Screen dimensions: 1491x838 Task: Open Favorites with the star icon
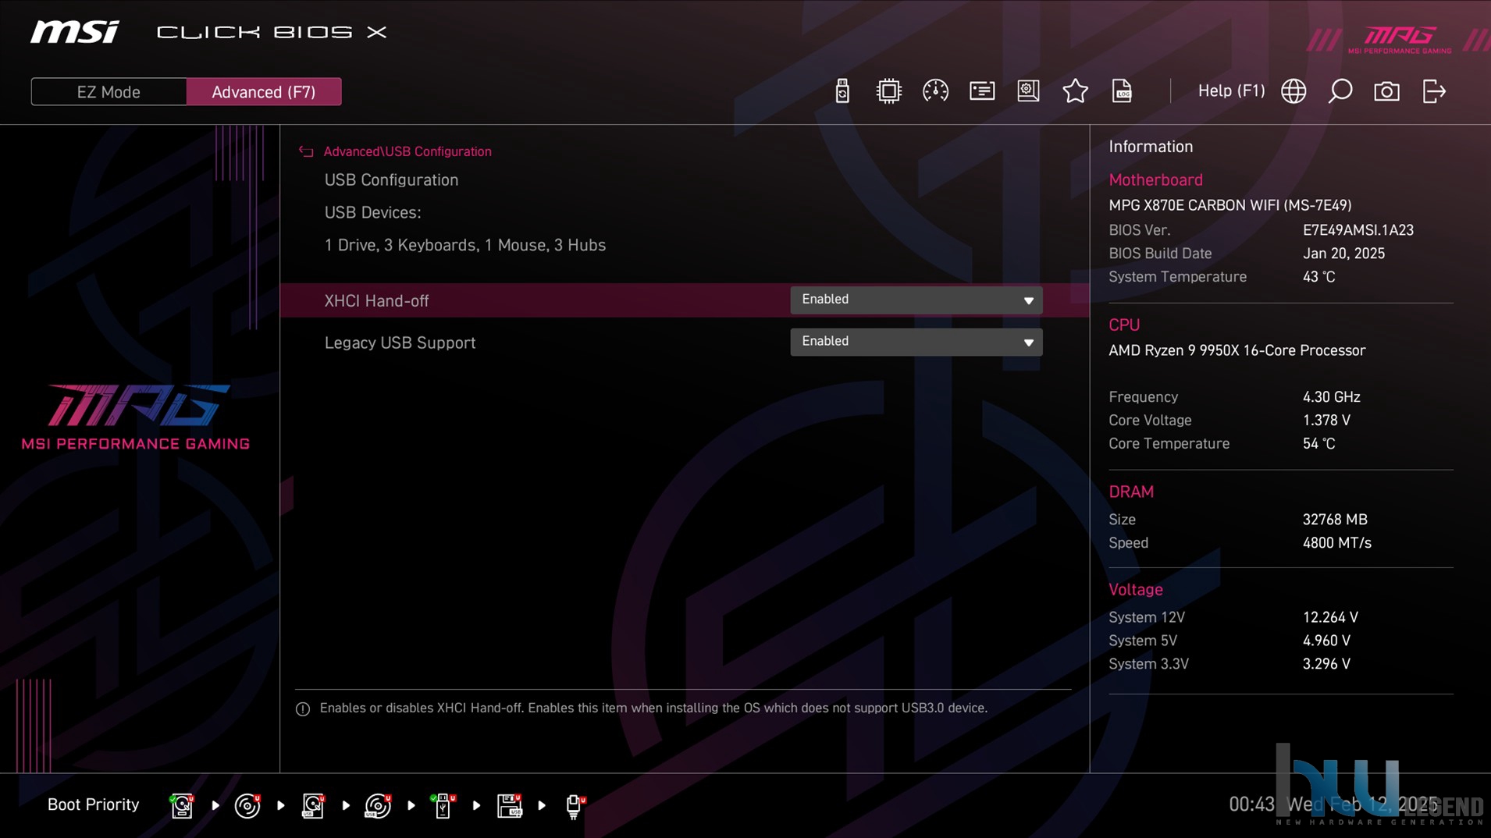(1075, 91)
